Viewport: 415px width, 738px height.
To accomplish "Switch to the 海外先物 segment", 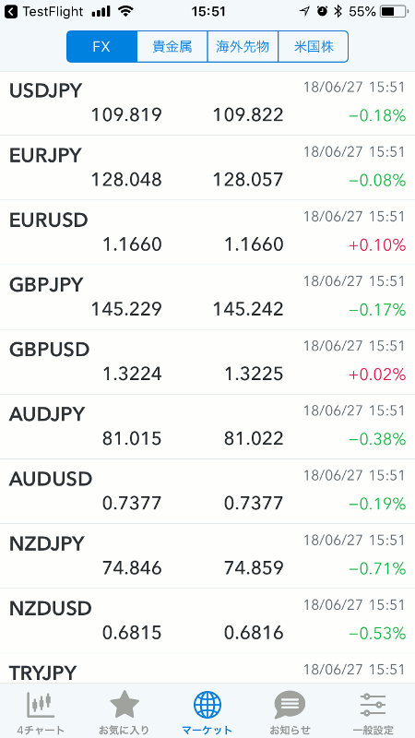I will [x=243, y=47].
